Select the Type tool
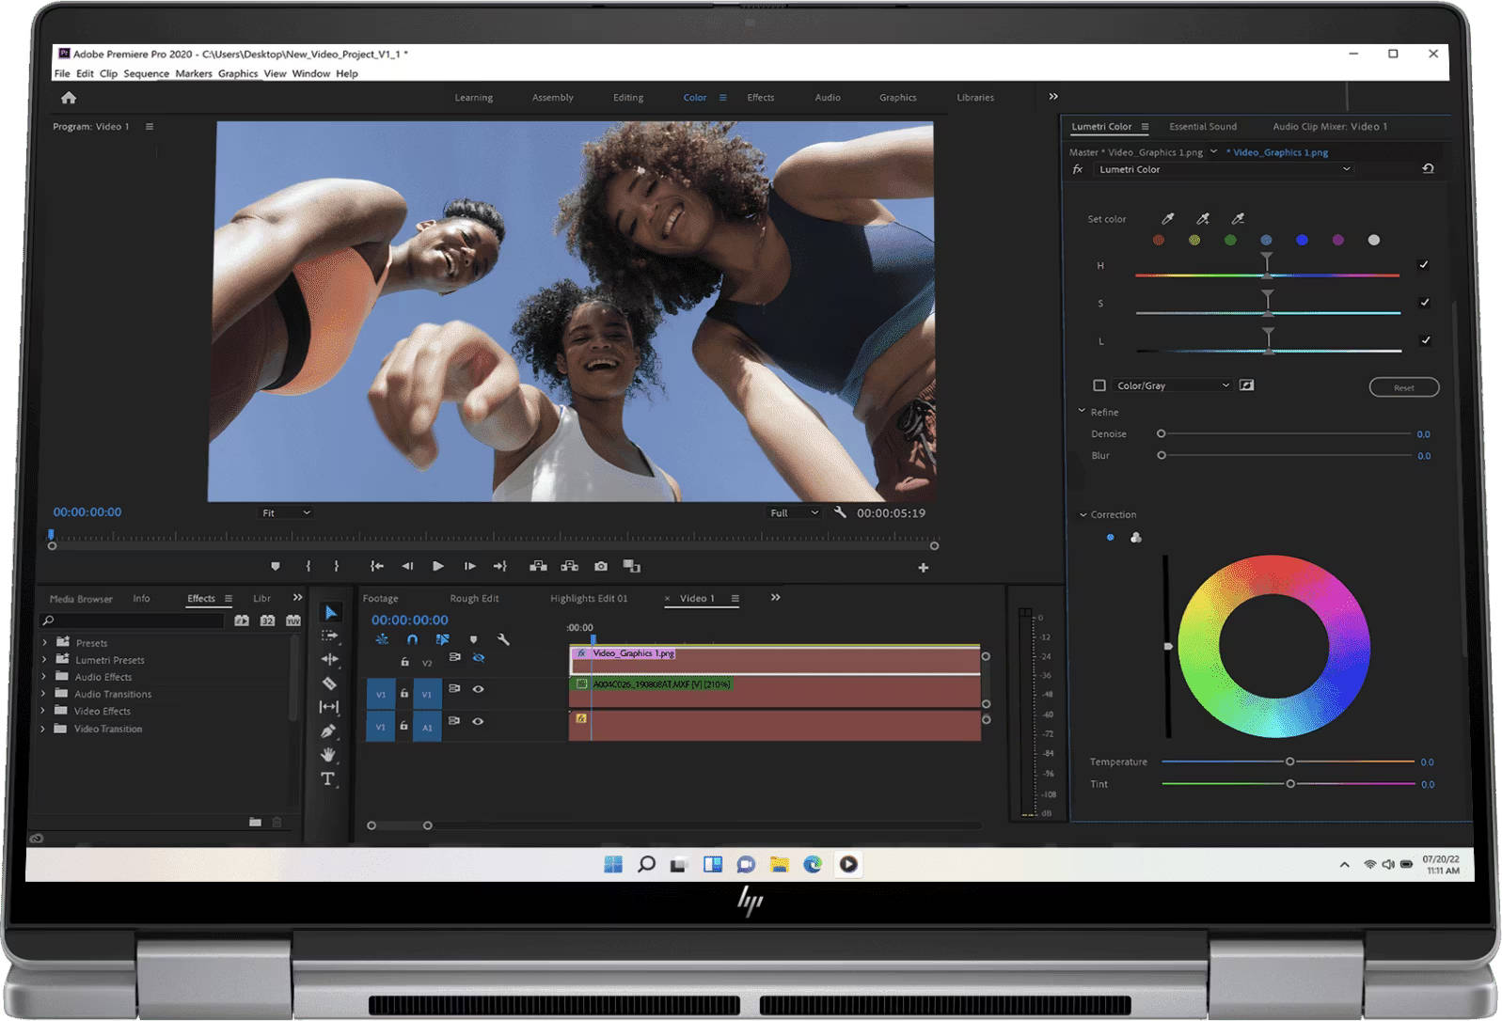 [327, 778]
